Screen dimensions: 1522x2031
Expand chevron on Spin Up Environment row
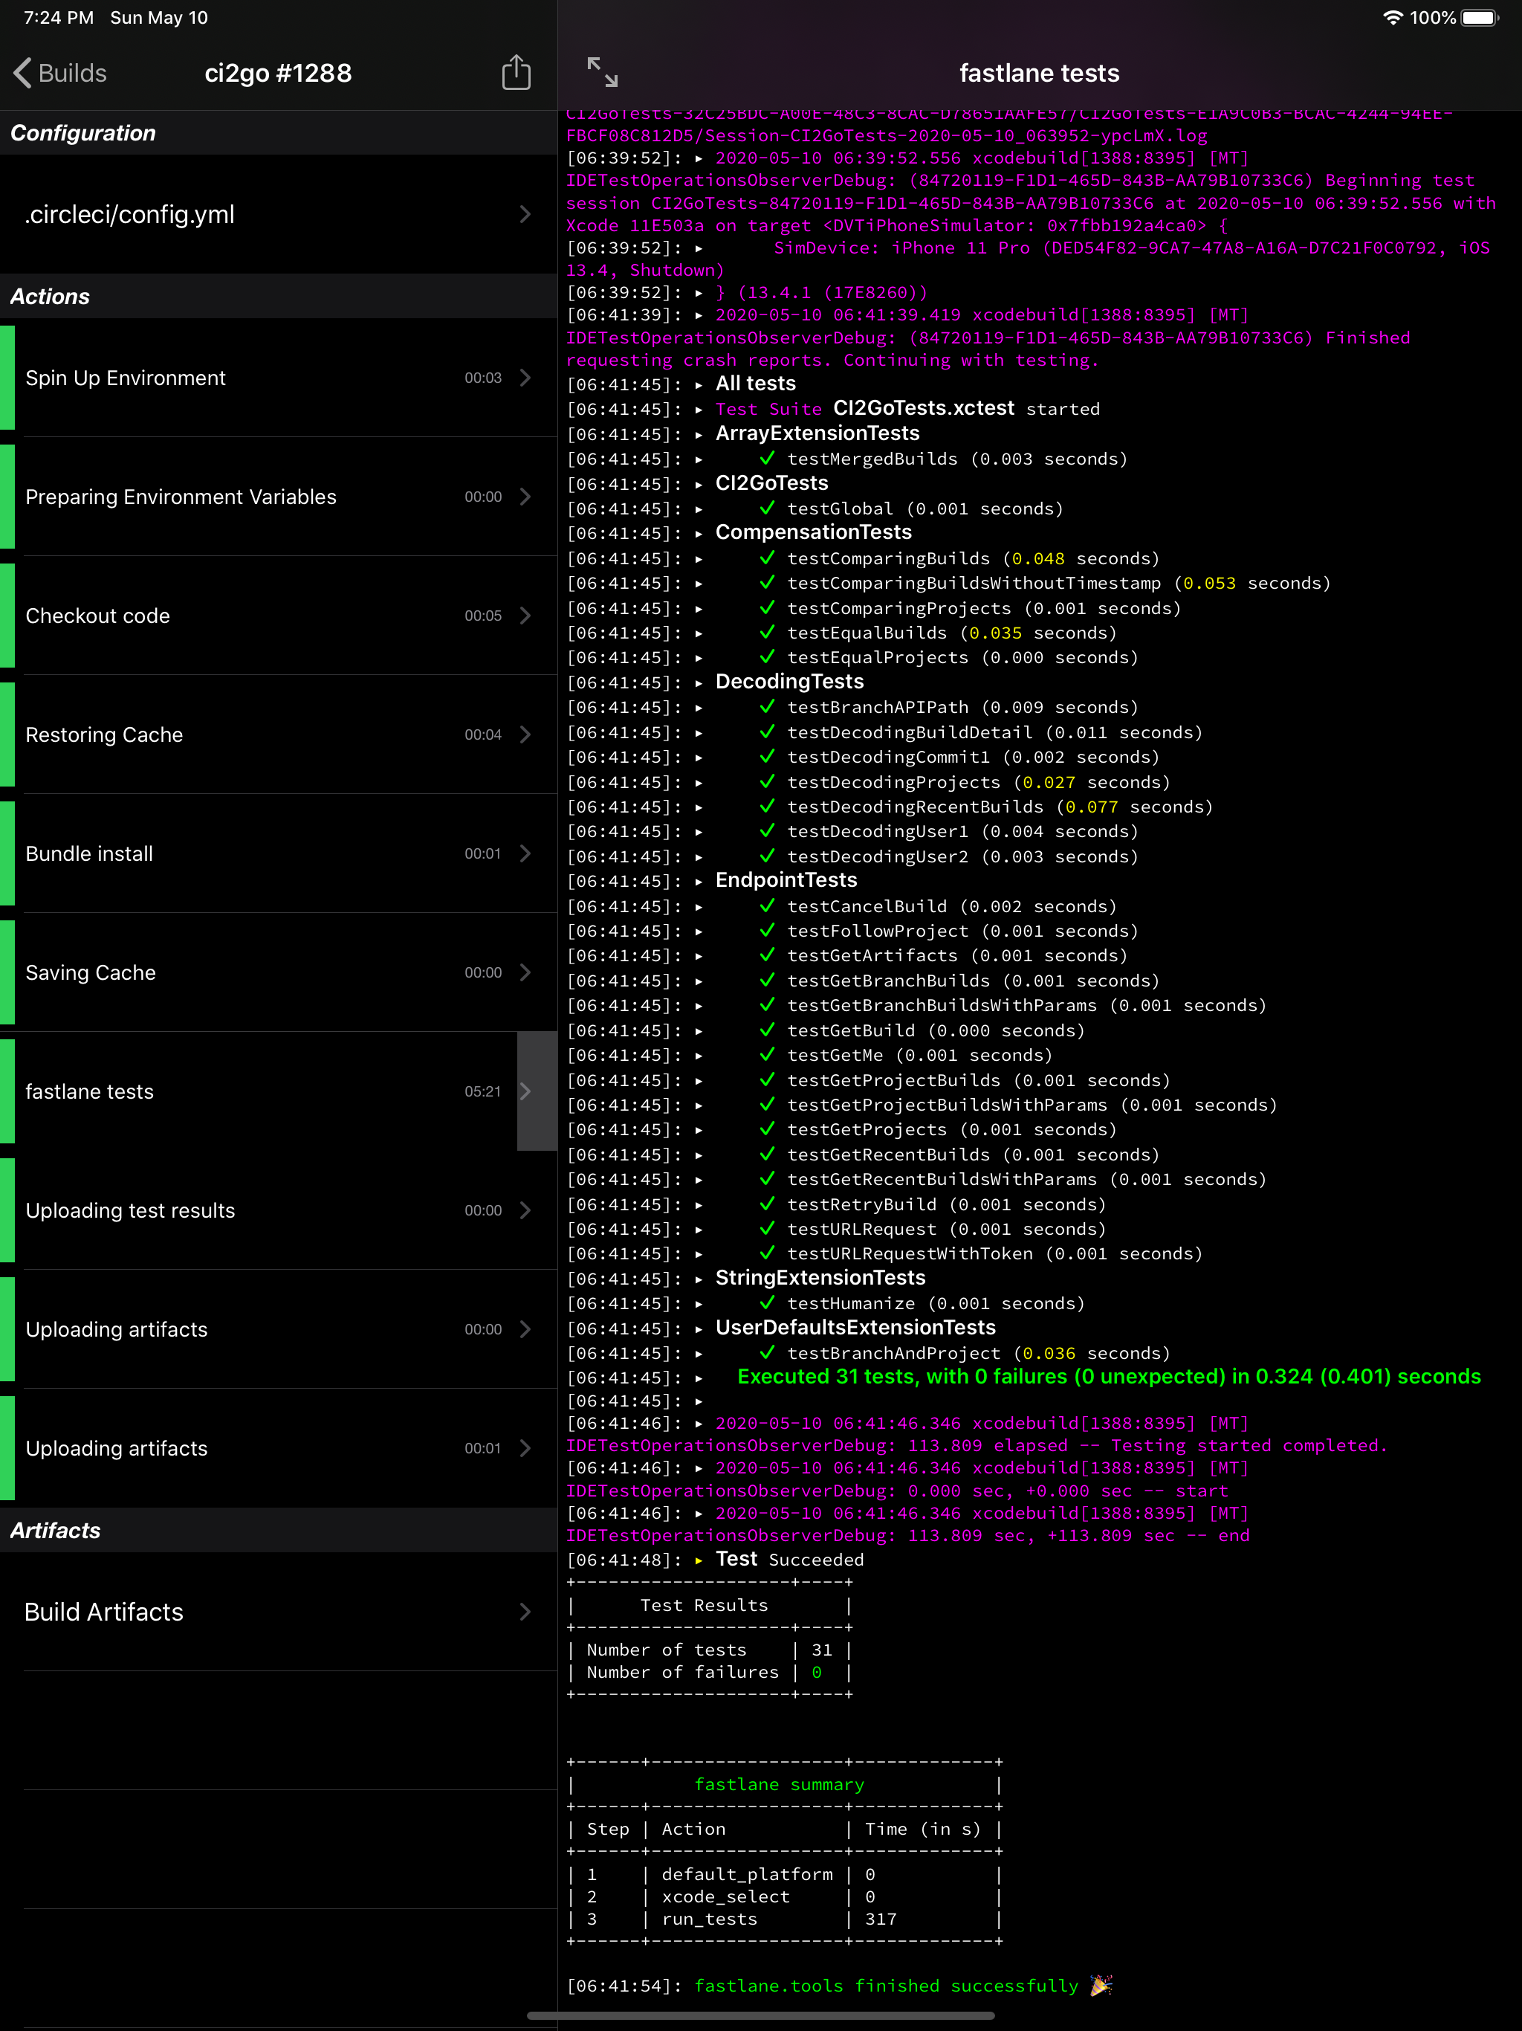[x=525, y=378]
